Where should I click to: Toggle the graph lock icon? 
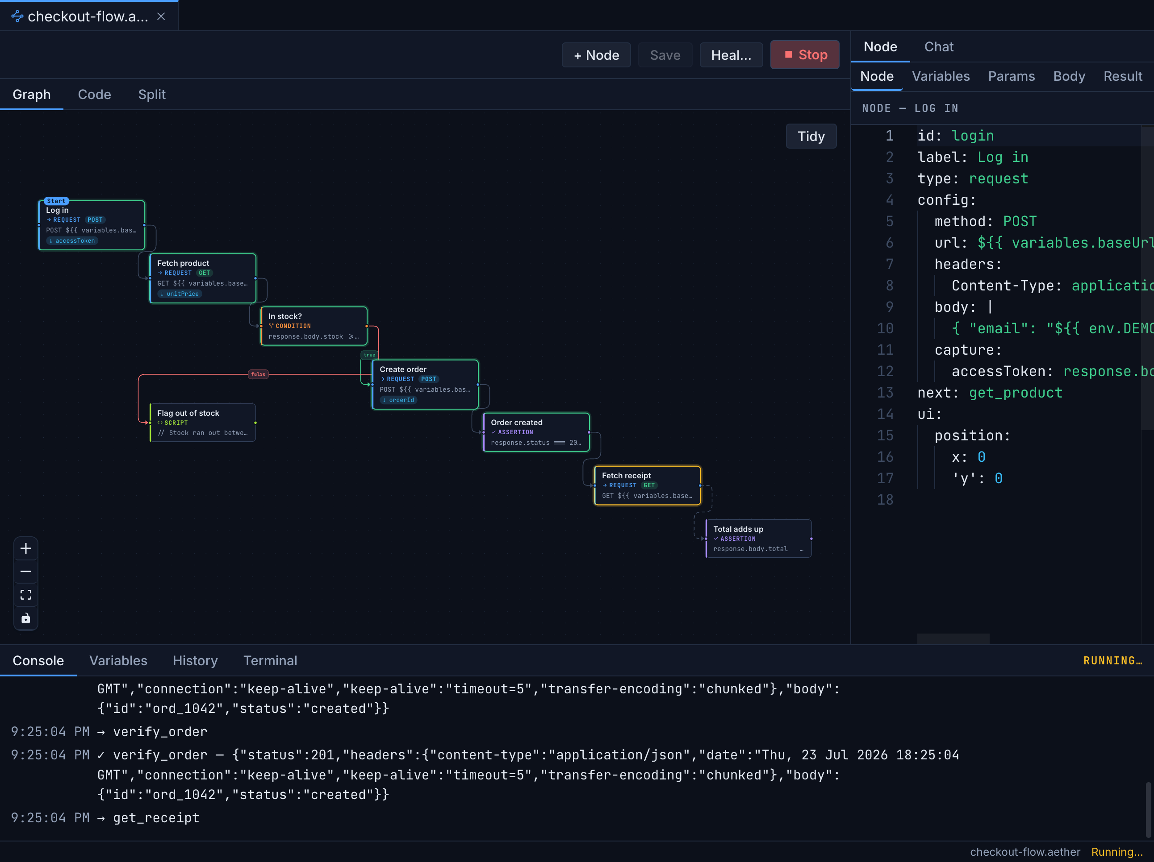25,618
